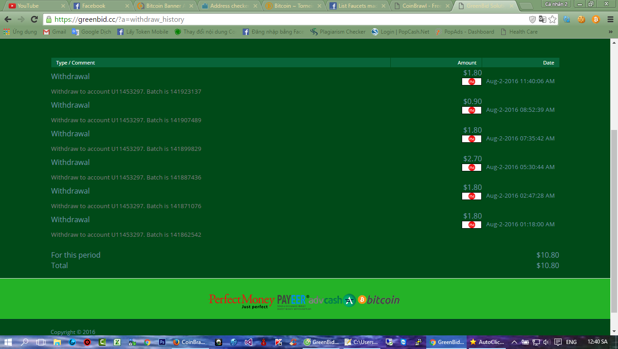Click the text Batch is 141899829
This screenshot has height=349, width=618.
click(x=174, y=149)
